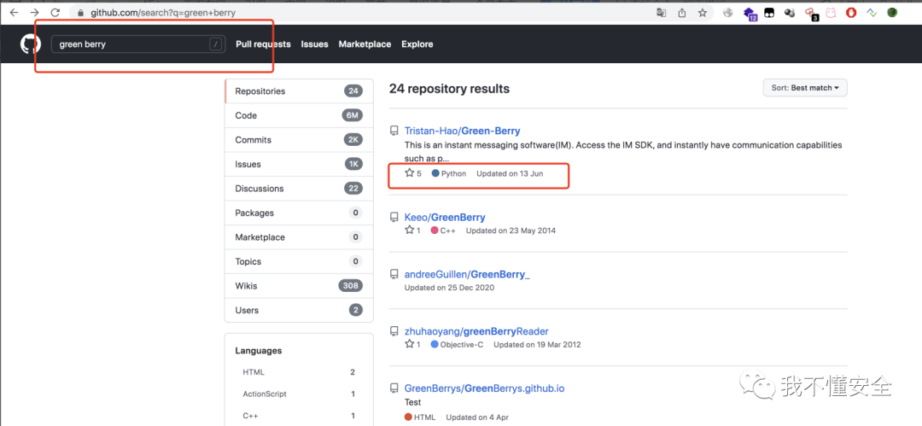Filter results by C++ language
The height and width of the screenshot is (426, 922).
[299, 416]
